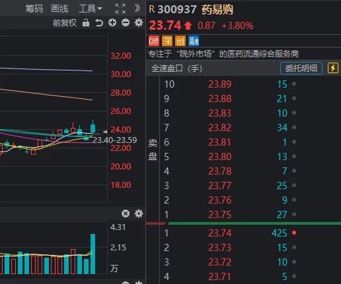Open chart settings gear icon

click(x=139, y=22)
